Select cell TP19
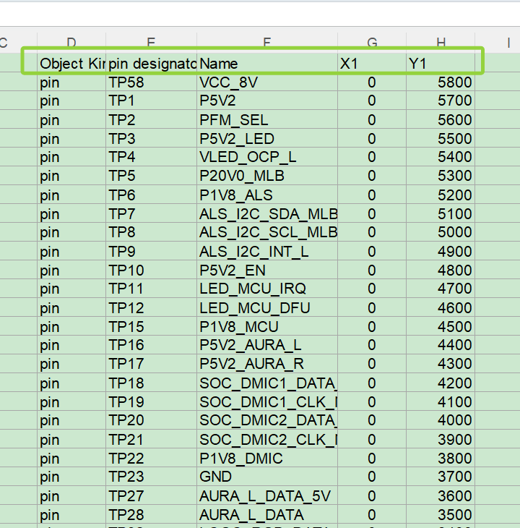 151,401
